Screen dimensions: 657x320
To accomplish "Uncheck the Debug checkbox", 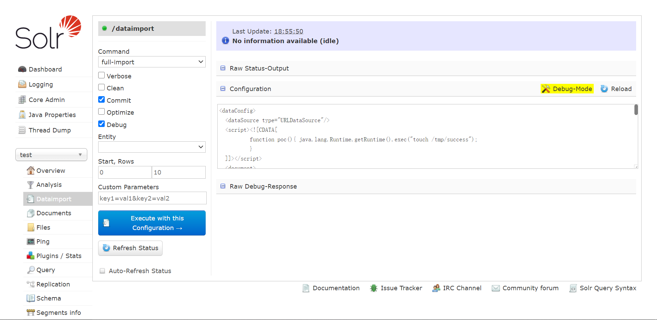I will click(x=102, y=124).
